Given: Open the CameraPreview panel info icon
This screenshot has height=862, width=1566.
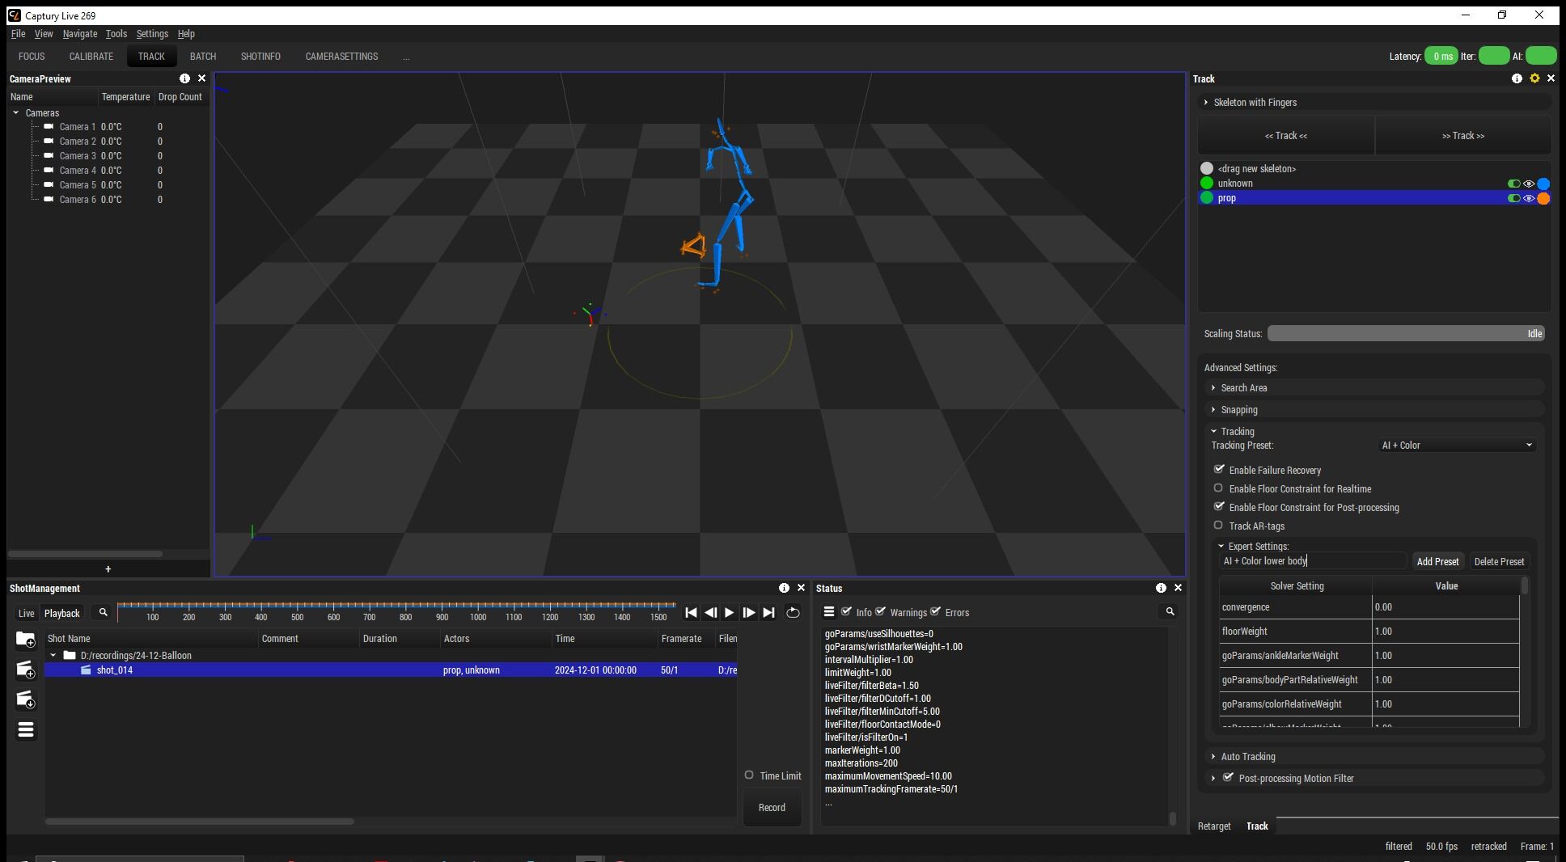Looking at the screenshot, I should [184, 78].
